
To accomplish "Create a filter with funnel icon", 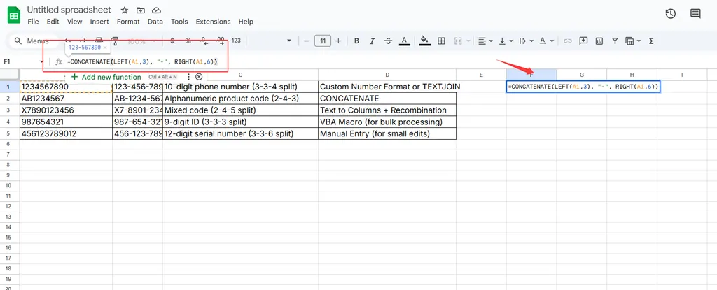I will coord(615,41).
